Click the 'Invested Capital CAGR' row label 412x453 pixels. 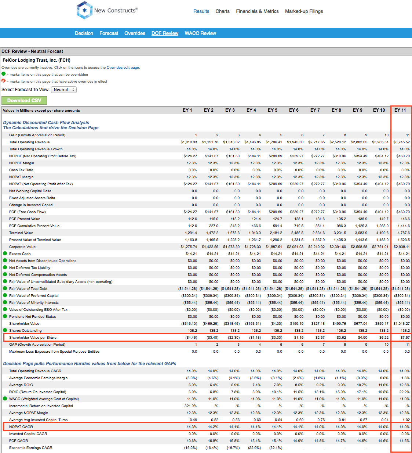(x=28, y=434)
